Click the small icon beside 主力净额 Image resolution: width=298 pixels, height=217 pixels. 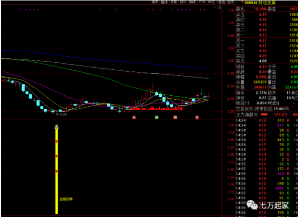[256, 114]
